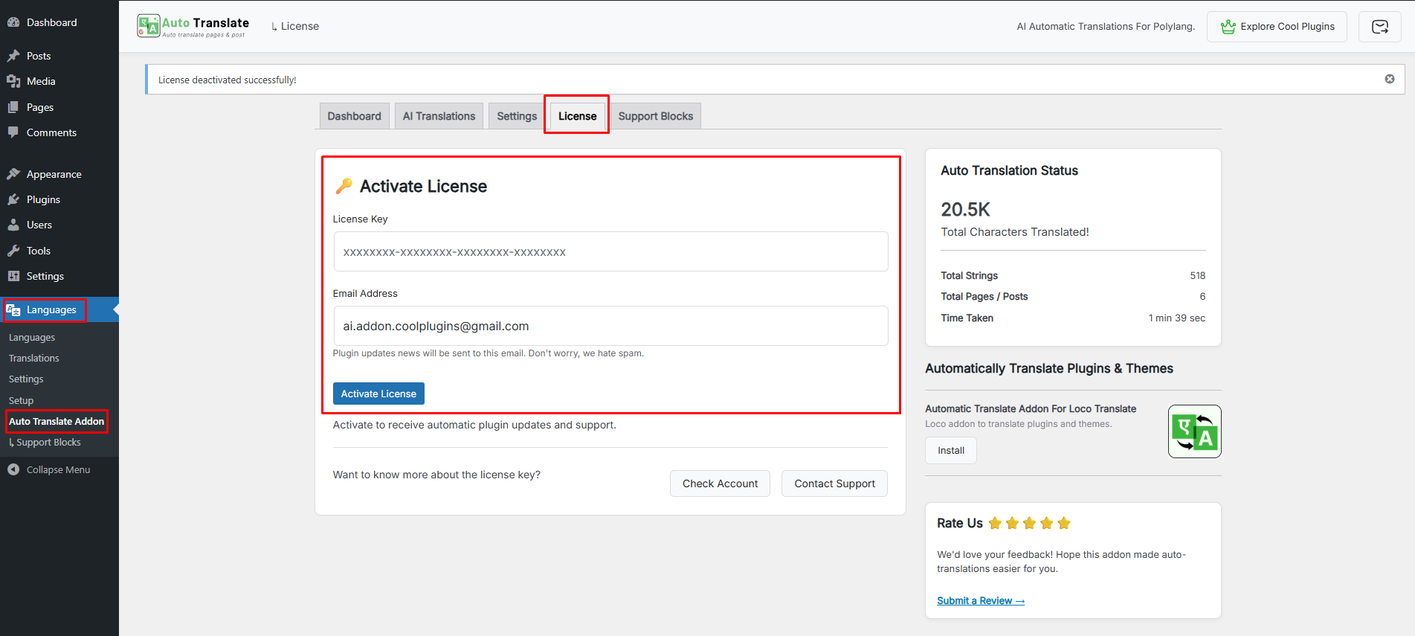Select the License tab

578,116
